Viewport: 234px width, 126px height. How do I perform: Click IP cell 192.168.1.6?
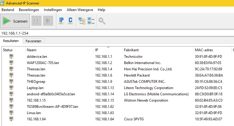(103, 75)
